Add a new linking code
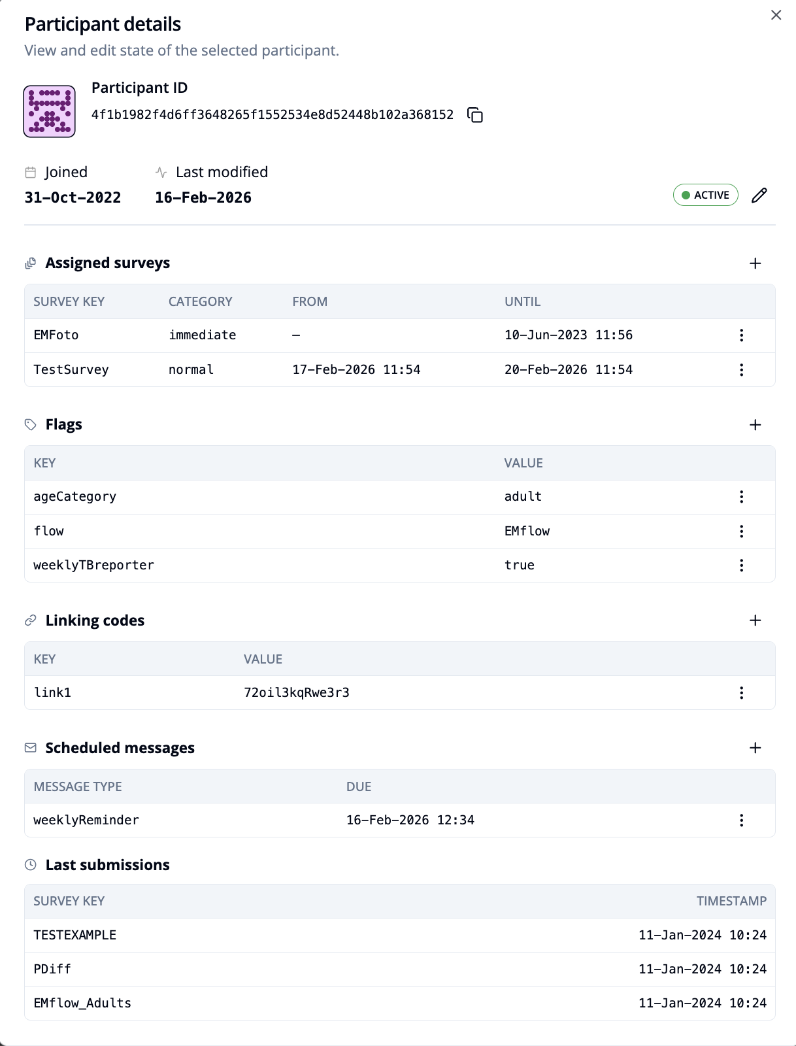796x1046 pixels. click(x=755, y=620)
